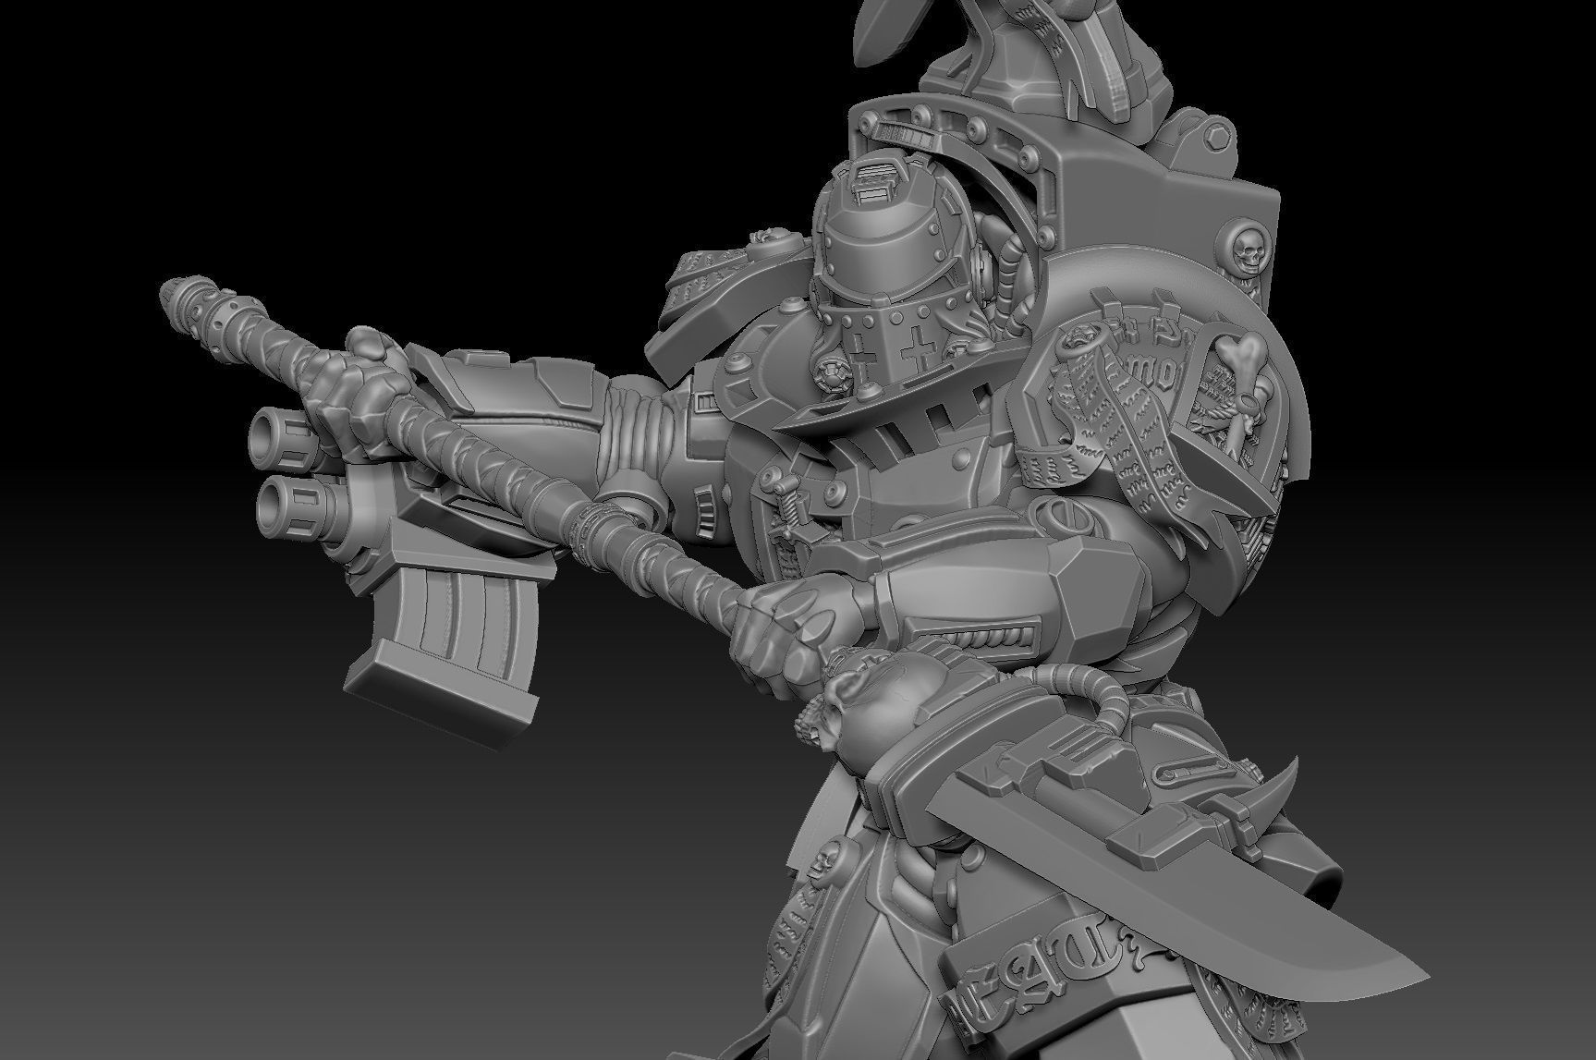Click the combat knife blade
Viewport: 1596px width, 1060px height.
click(1192, 899)
